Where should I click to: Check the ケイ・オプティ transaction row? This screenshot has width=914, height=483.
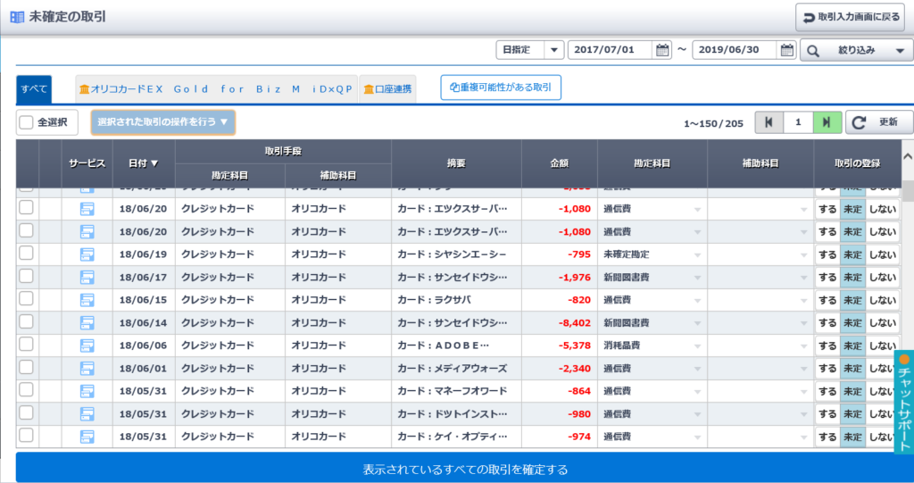(x=26, y=435)
